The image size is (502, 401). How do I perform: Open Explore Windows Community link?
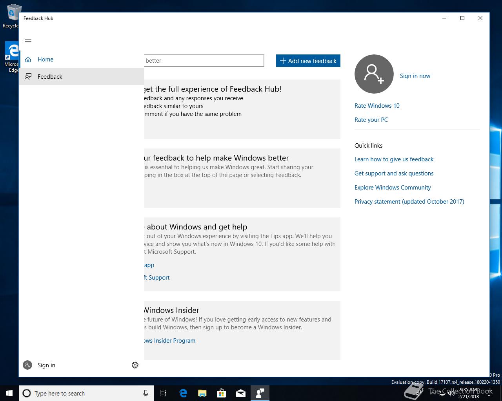click(393, 188)
